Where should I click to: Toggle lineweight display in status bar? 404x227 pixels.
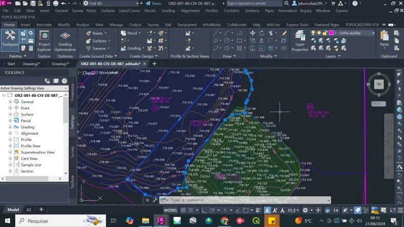click(259, 210)
